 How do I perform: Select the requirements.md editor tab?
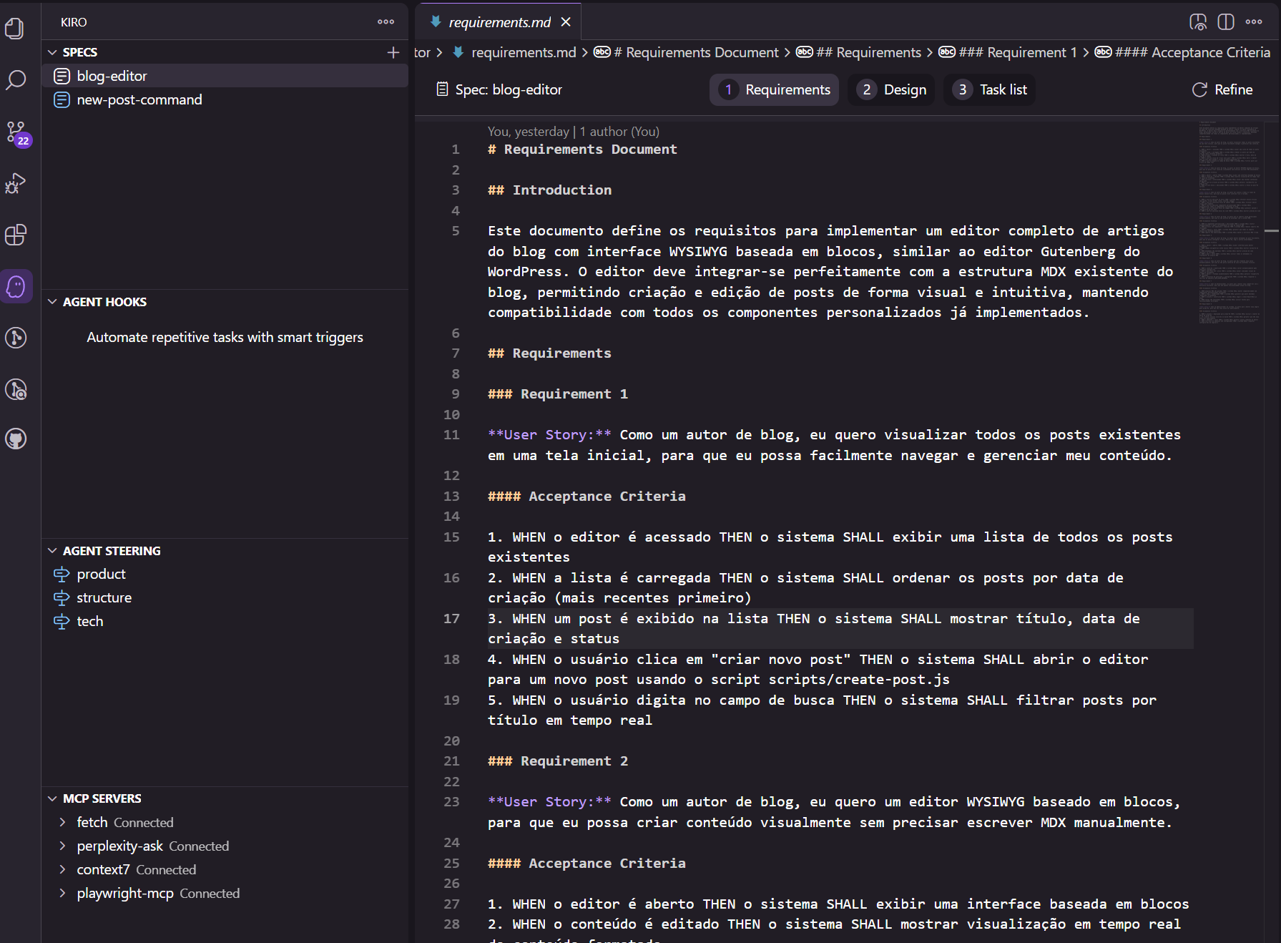[x=499, y=22]
